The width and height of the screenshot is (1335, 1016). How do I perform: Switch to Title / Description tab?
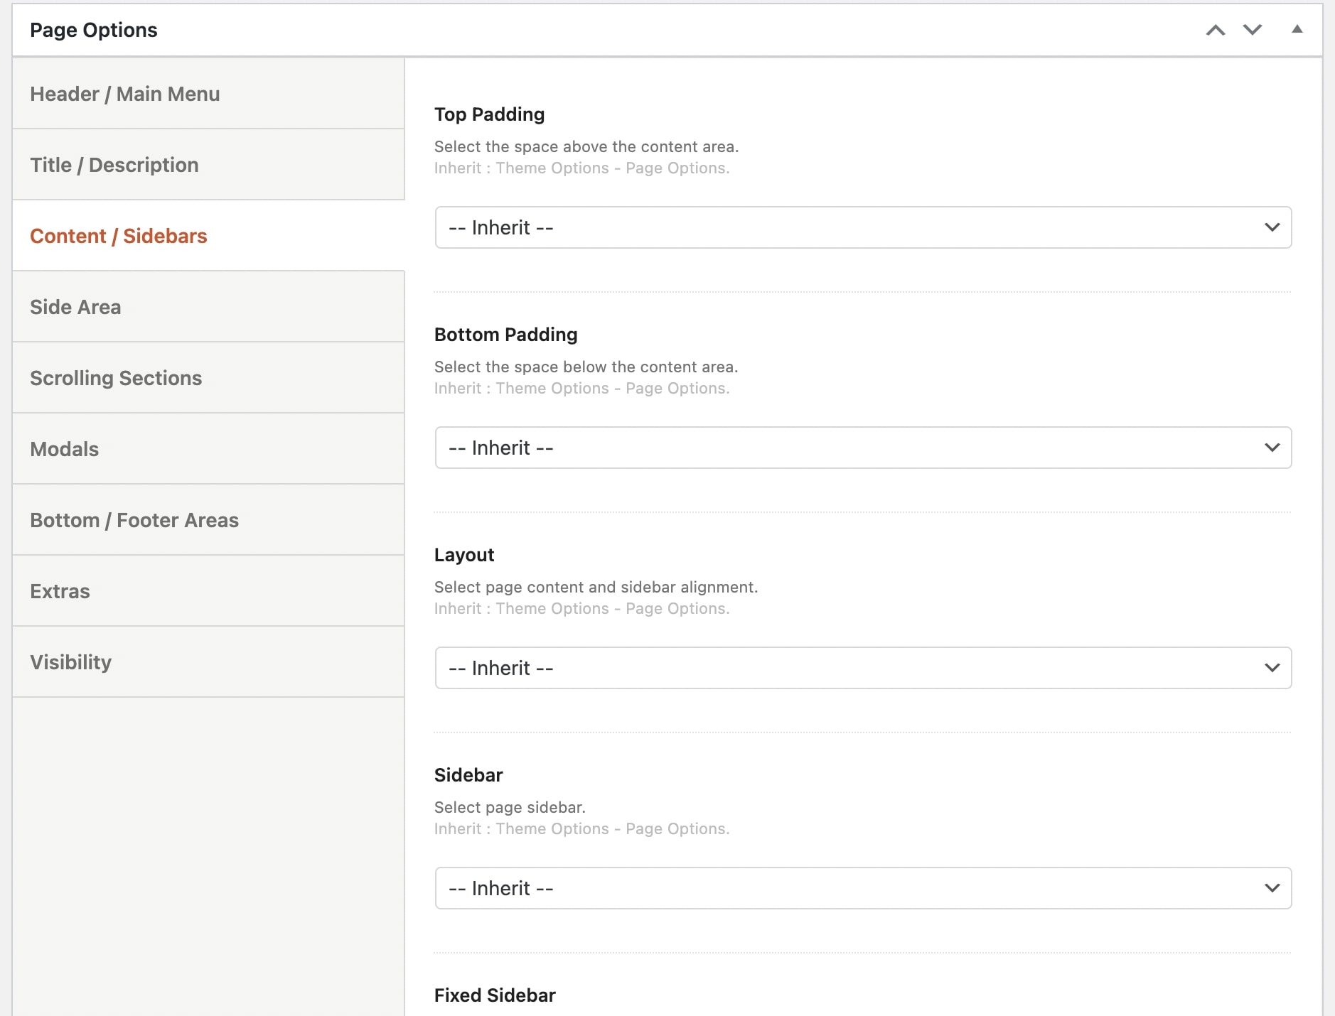point(114,165)
